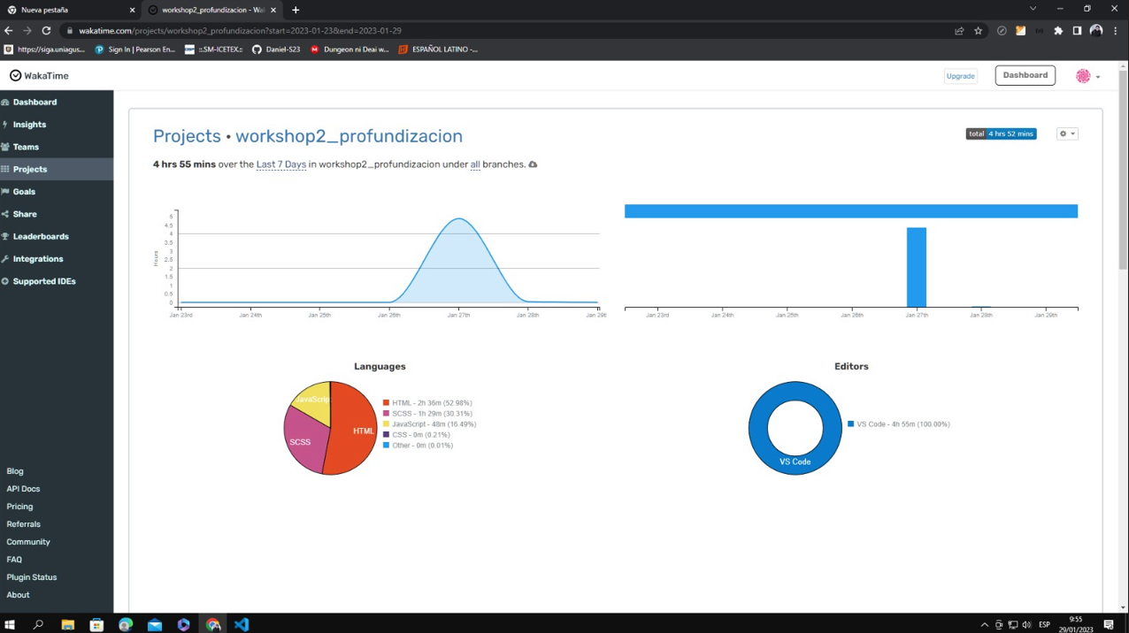Click the branch download cloud icon
This screenshot has height=633, width=1129.
532,164
